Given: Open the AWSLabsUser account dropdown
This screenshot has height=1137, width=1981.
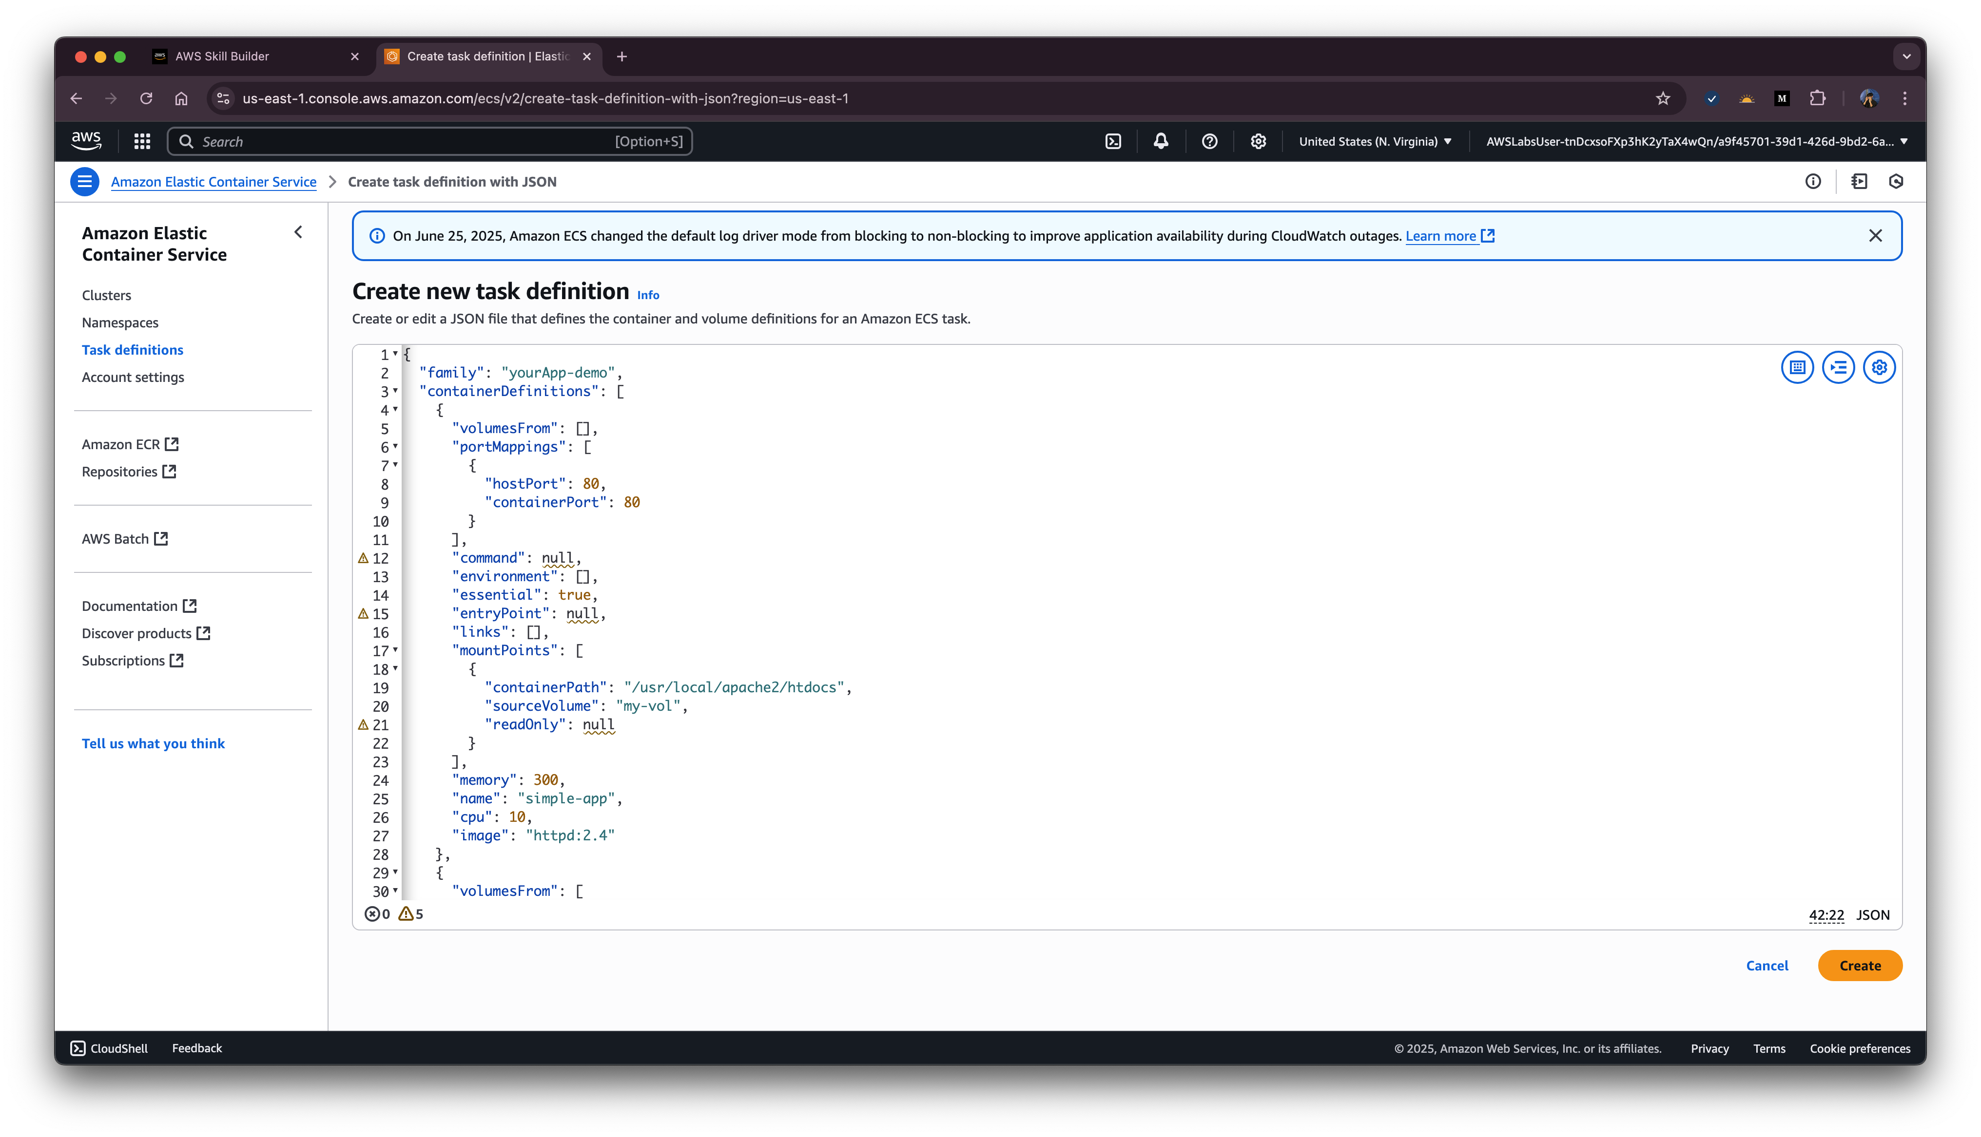Looking at the screenshot, I should coord(1697,141).
